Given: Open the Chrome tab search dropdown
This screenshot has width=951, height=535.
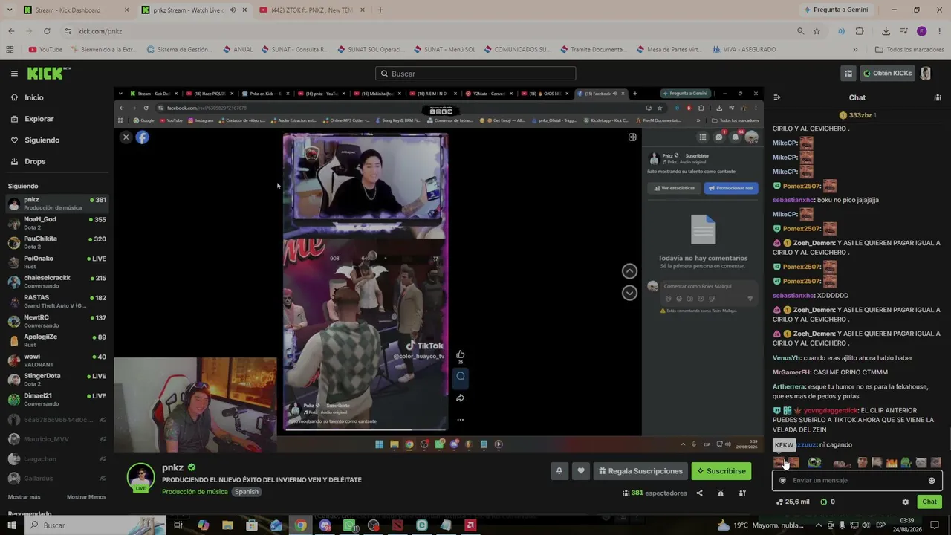Looking at the screenshot, I should click(10, 10).
